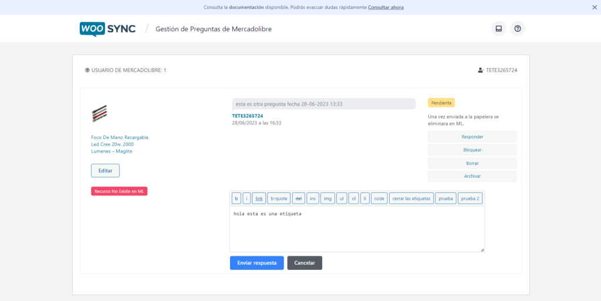Screen dimensions: 601x301
Task: Insert unordered list 'ul' tag
Action: 342,198
